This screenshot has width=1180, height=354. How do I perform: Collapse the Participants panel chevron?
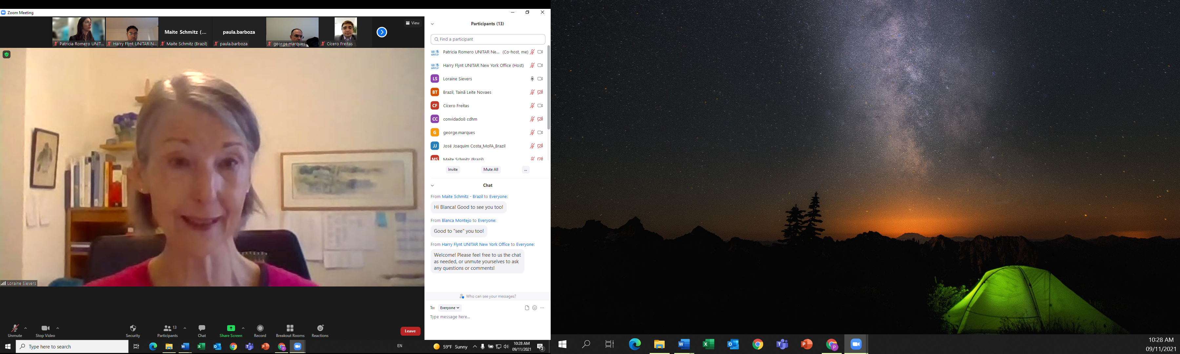[432, 24]
